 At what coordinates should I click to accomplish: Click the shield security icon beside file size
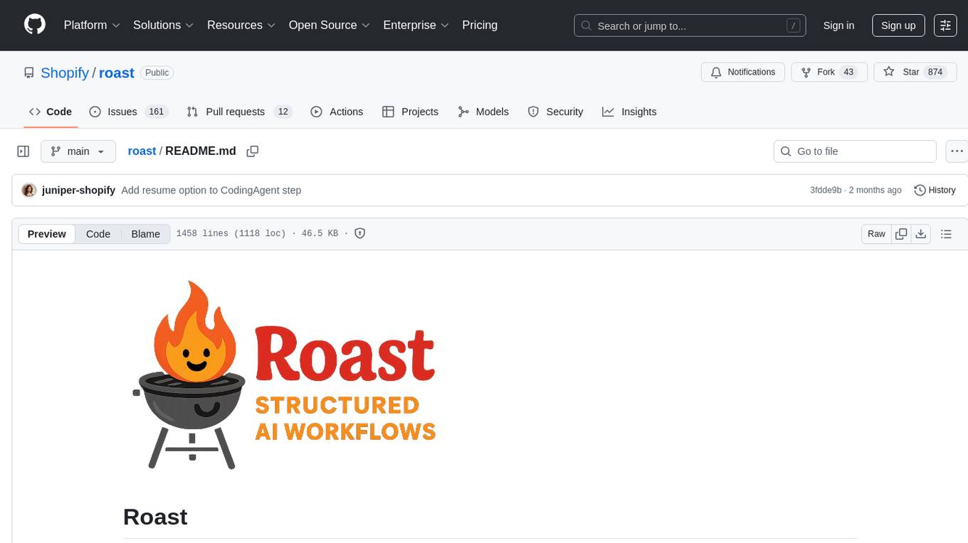(360, 233)
